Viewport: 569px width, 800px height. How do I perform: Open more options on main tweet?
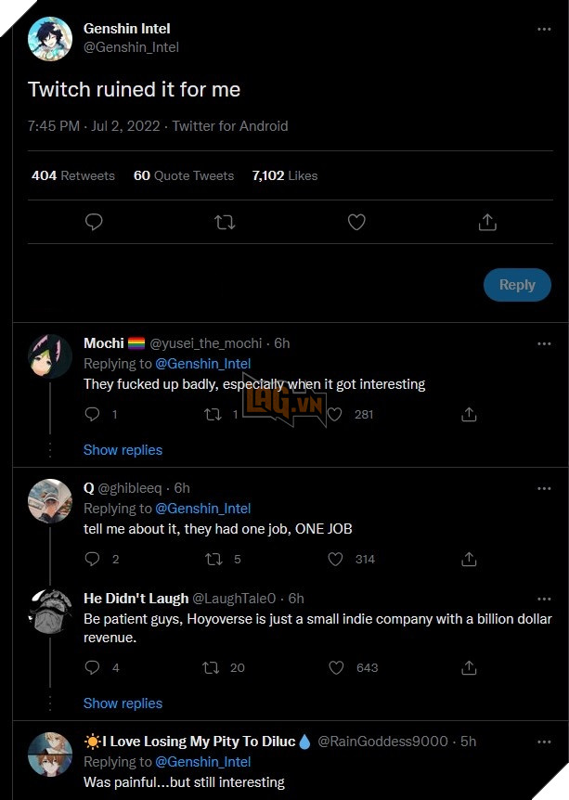(x=544, y=29)
